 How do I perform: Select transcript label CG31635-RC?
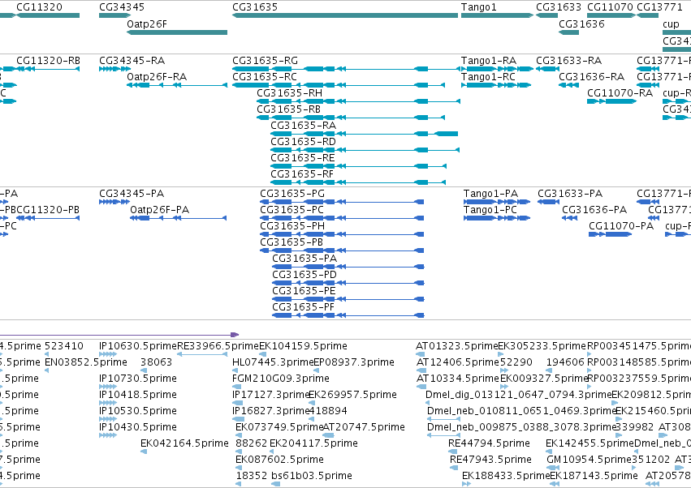(265, 76)
